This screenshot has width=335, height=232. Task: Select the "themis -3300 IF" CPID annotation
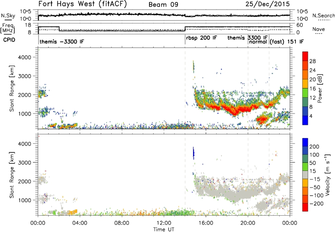pyautogui.click(x=62, y=41)
